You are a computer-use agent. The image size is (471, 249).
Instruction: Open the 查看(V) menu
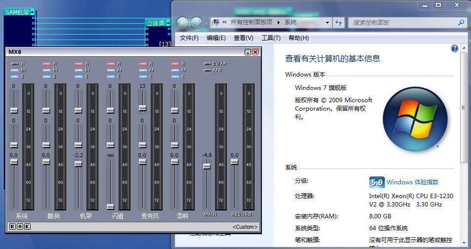pos(244,38)
